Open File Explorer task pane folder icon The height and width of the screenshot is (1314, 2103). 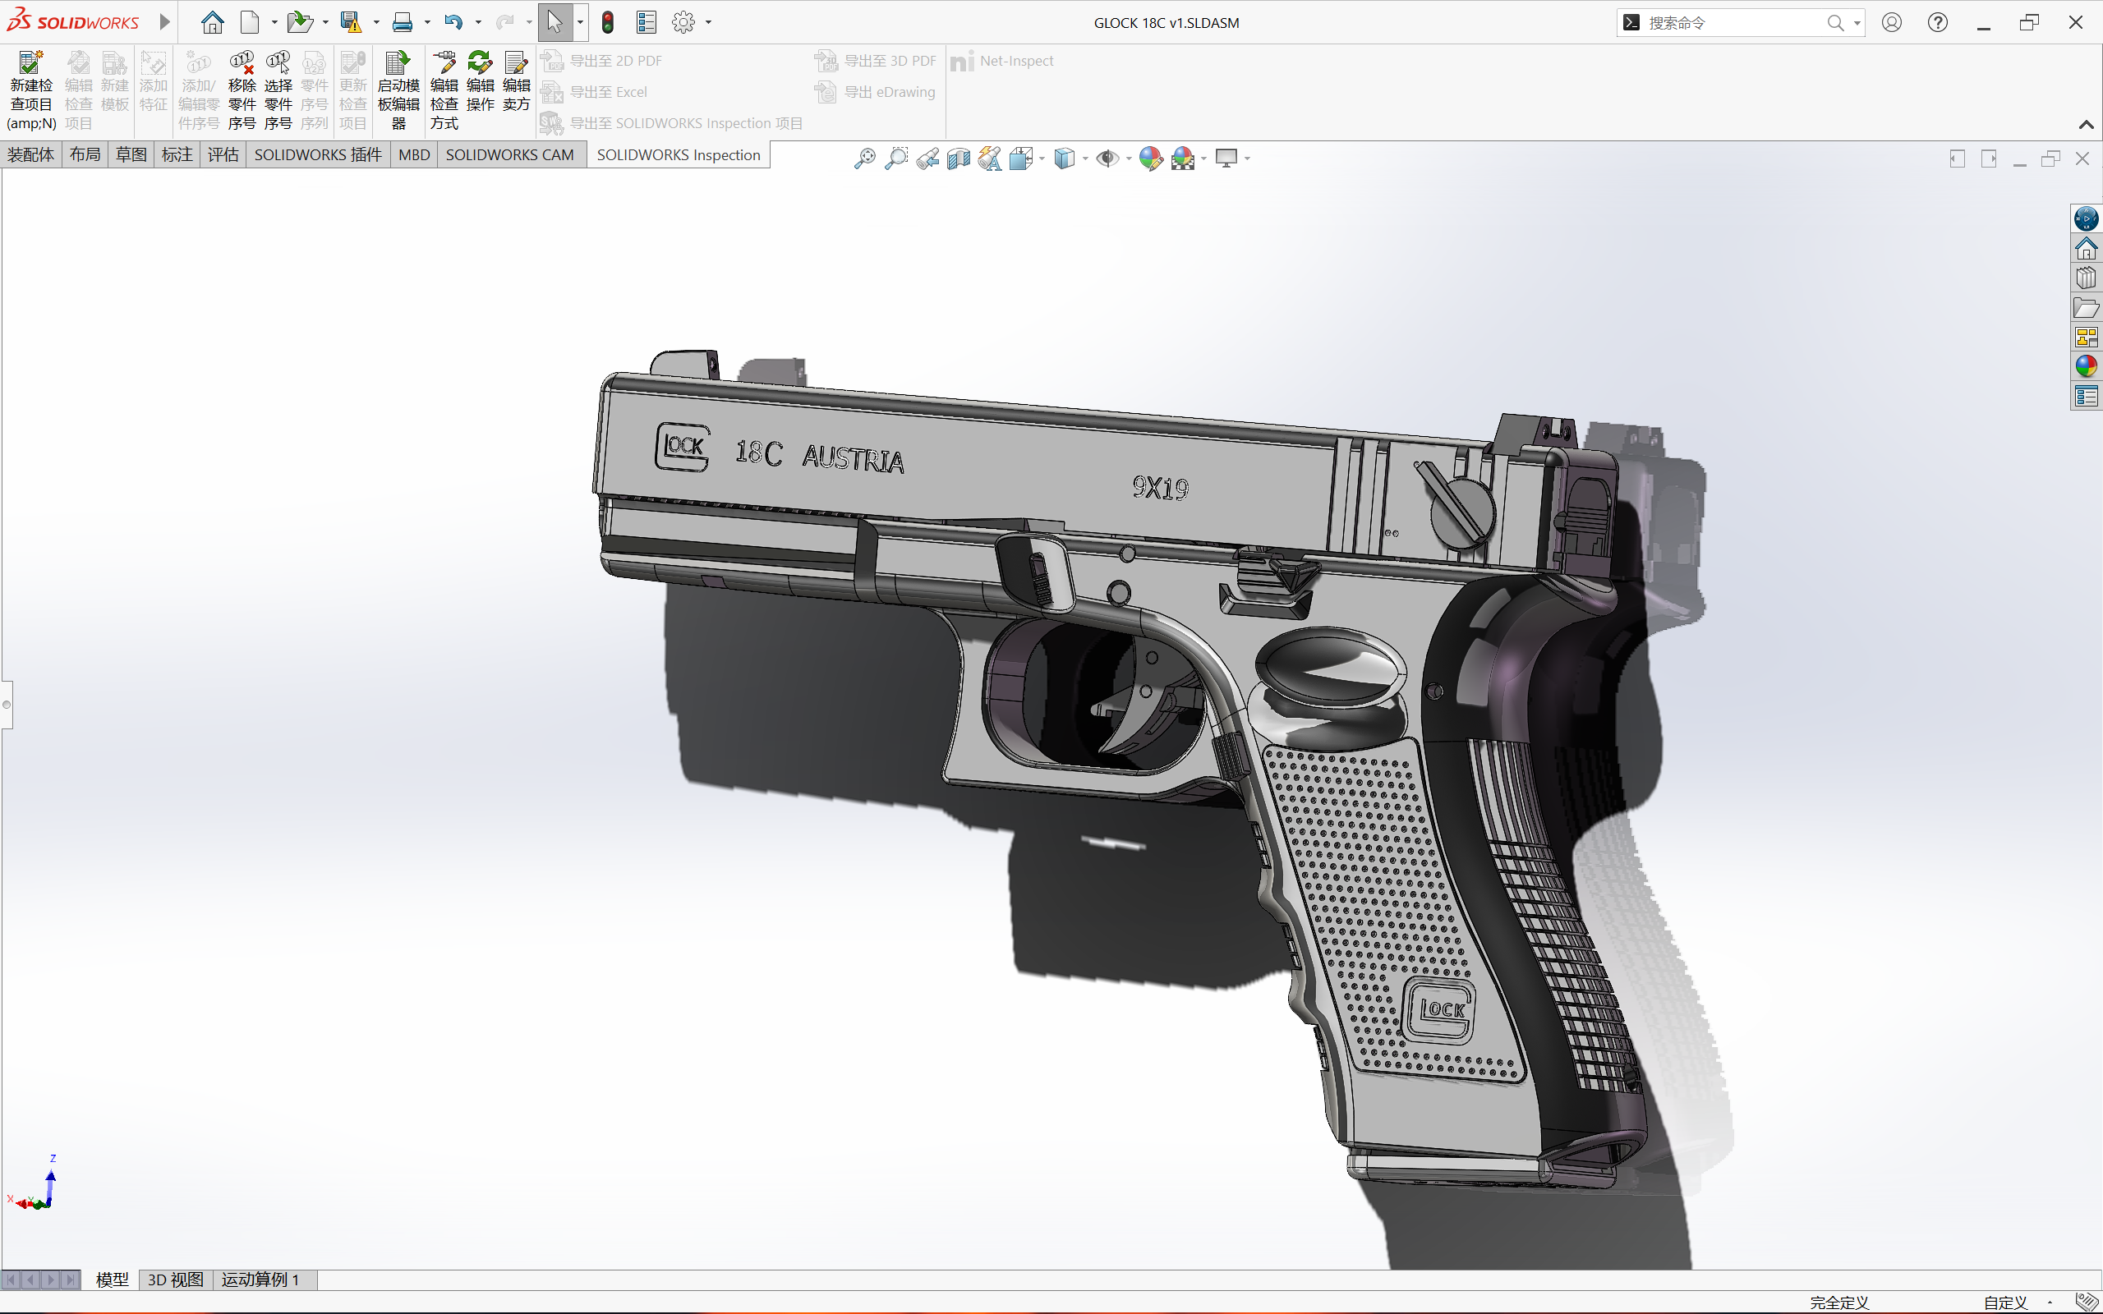2086,308
